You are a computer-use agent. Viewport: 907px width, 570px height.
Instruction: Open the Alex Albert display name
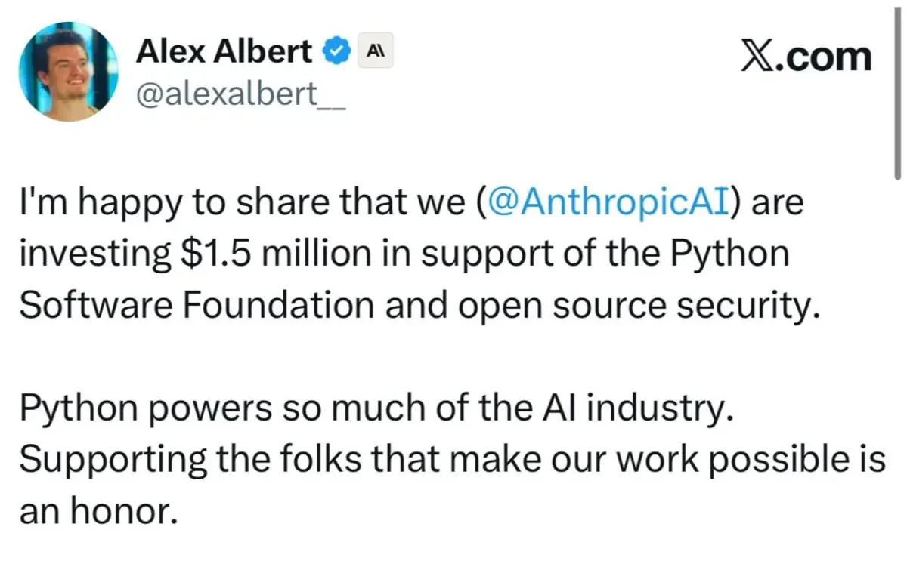pos(224,52)
